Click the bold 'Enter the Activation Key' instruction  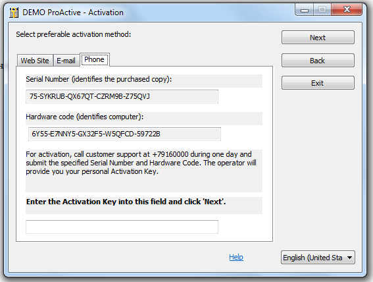pos(126,202)
